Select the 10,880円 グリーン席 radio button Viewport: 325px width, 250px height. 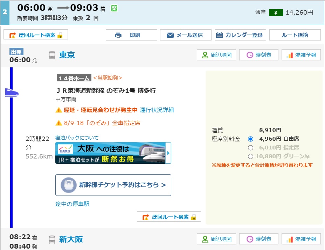(251, 157)
